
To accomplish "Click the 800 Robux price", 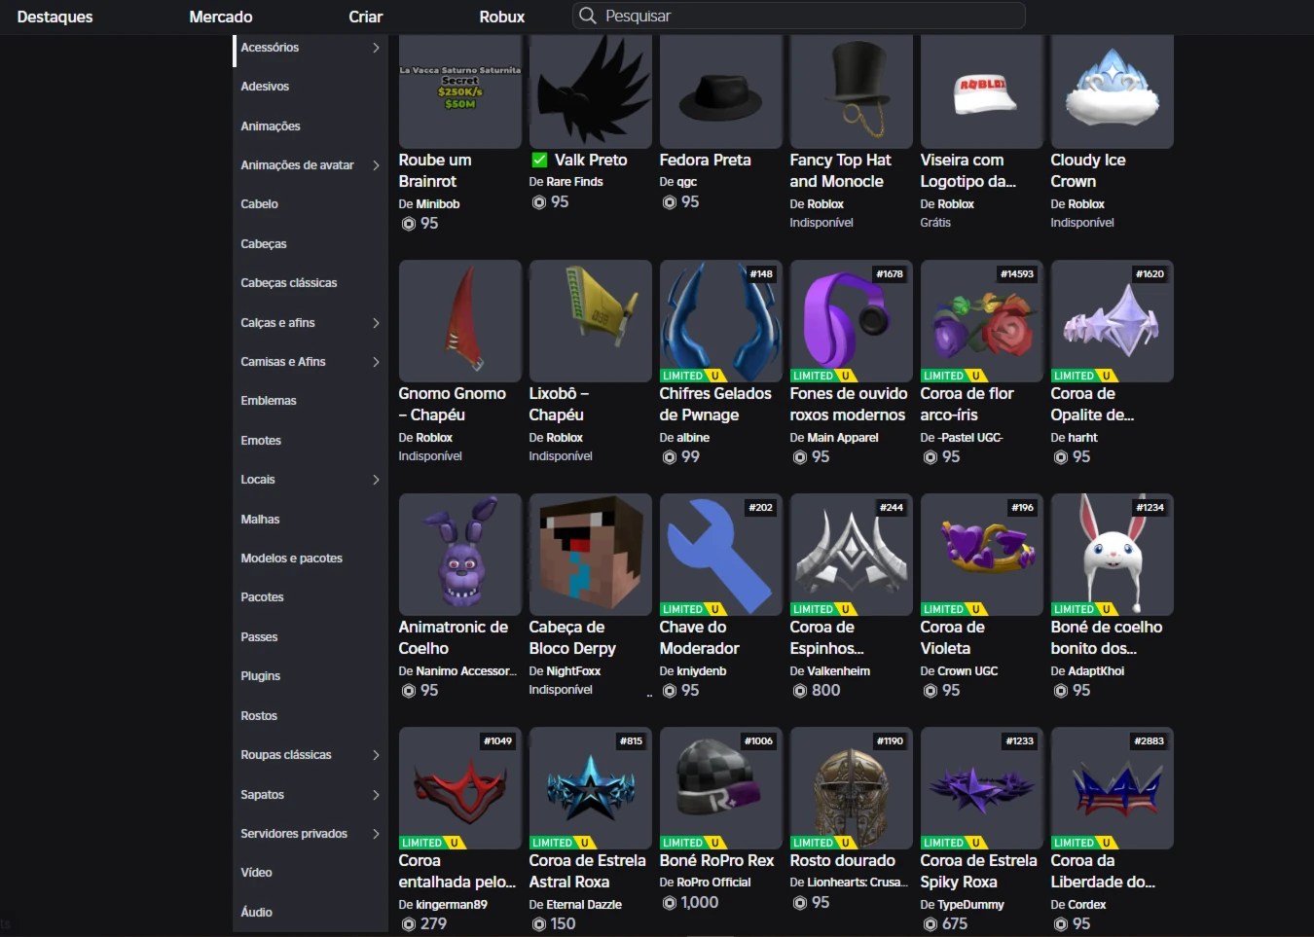I will (x=825, y=691).
